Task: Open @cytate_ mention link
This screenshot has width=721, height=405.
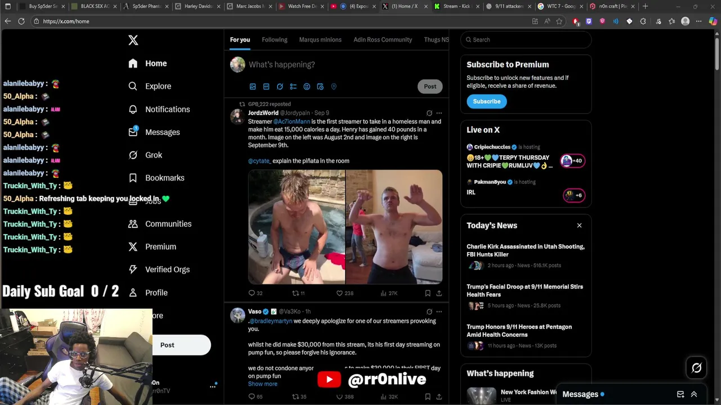Action: coord(260,161)
